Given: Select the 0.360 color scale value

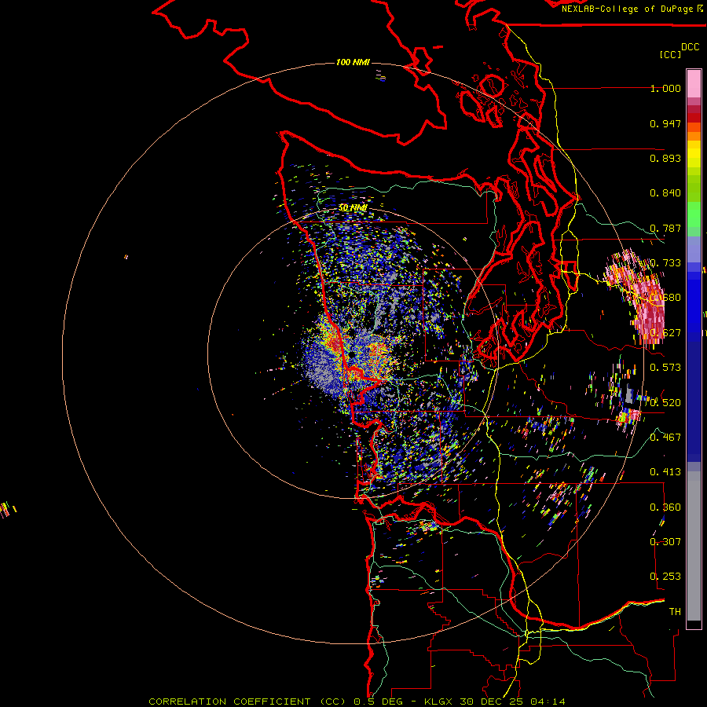Looking at the screenshot, I should [x=665, y=507].
